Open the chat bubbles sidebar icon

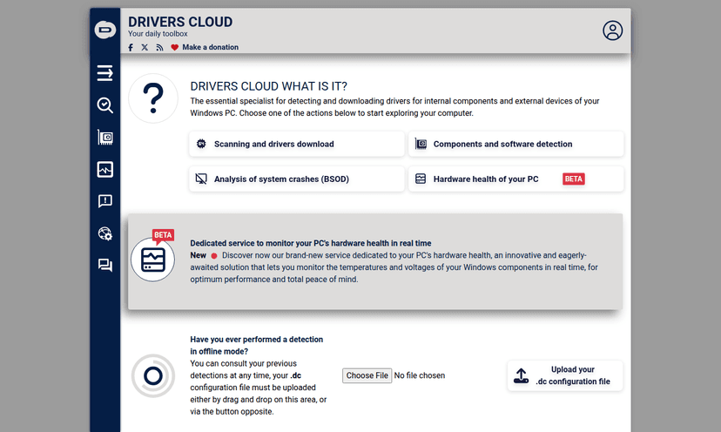(104, 265)
